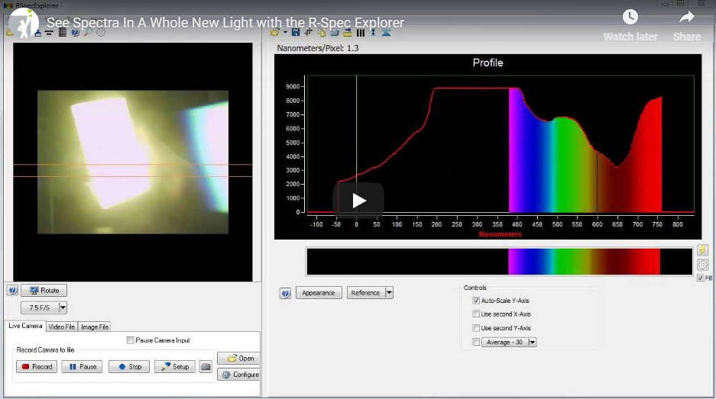Image resolution: width=716 pixels, height=399 pixels.
Task: Open the channel avatar logo
Action: click(x=24, y=23)
